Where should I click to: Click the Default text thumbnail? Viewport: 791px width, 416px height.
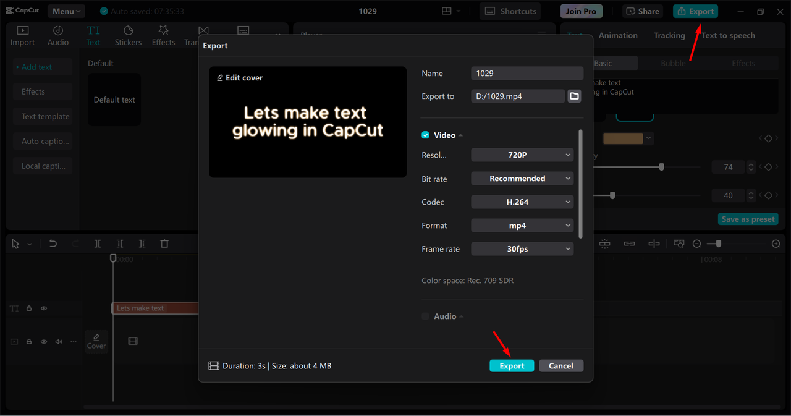(x=114, y=100)
